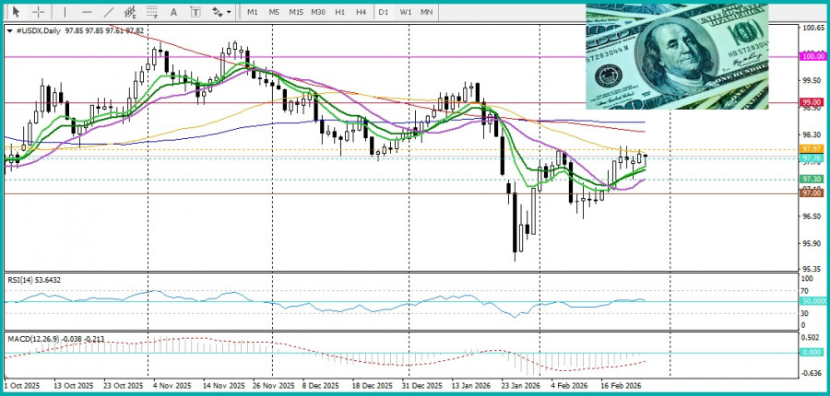
Task: Switch to W1 weekly timeframe
Action: point(406,12)
